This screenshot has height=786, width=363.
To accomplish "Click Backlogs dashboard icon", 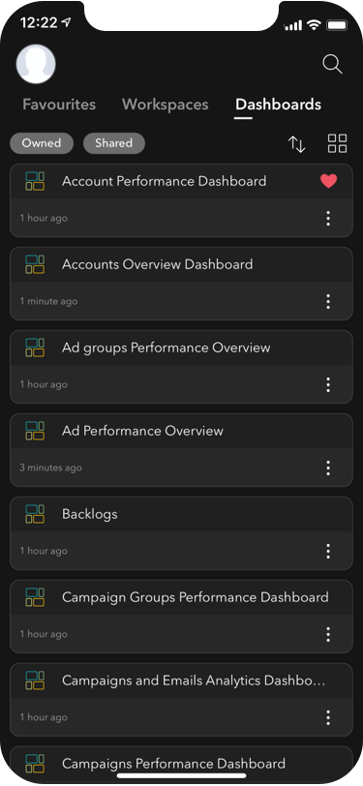I will pos(35,514).
